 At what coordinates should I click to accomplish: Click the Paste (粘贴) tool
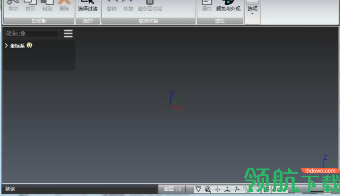(47, 6)
